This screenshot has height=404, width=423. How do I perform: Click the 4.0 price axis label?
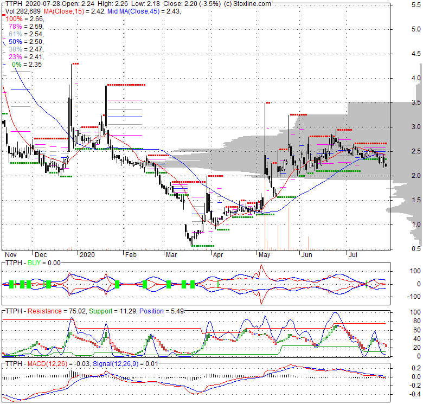point(416,78)
